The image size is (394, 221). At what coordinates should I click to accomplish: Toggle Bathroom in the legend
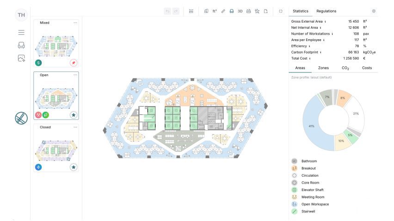pos(304,161)
